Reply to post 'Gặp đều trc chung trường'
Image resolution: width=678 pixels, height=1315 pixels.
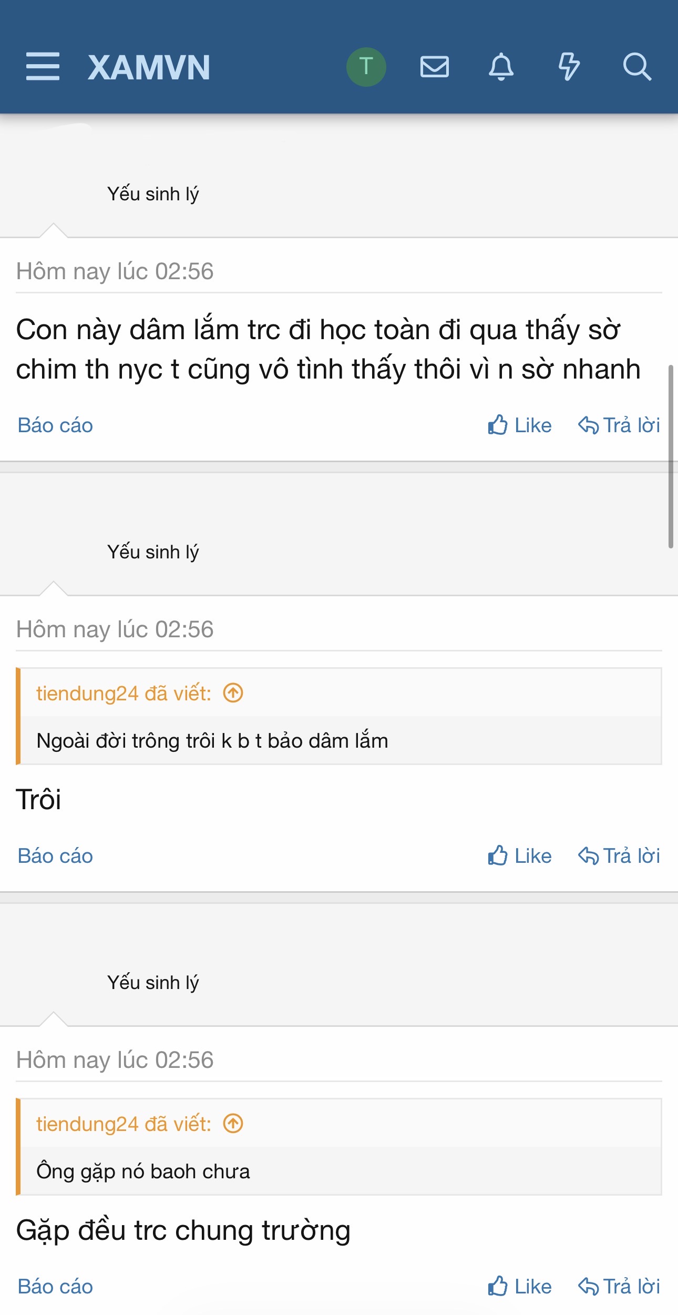click(x=619, y=1287)
